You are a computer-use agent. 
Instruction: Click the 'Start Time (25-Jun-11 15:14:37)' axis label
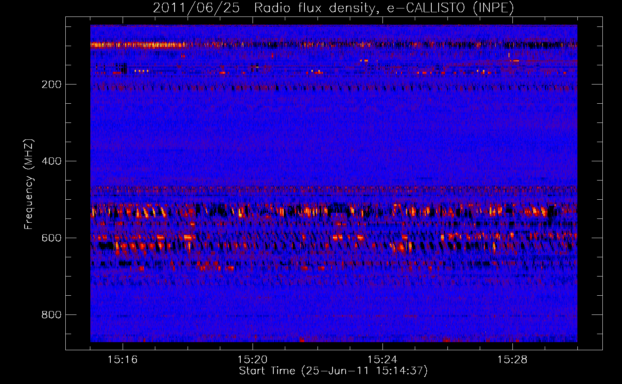(x=333, y=371)
